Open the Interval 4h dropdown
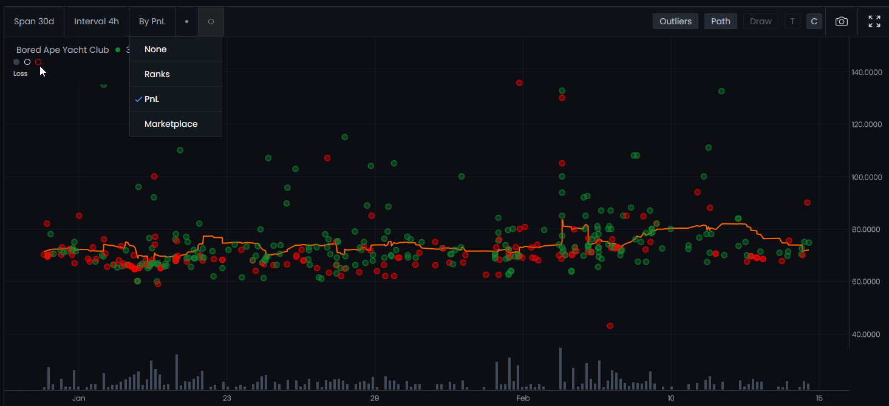This screenshot has width=889, height=406. tap(97, 21)
